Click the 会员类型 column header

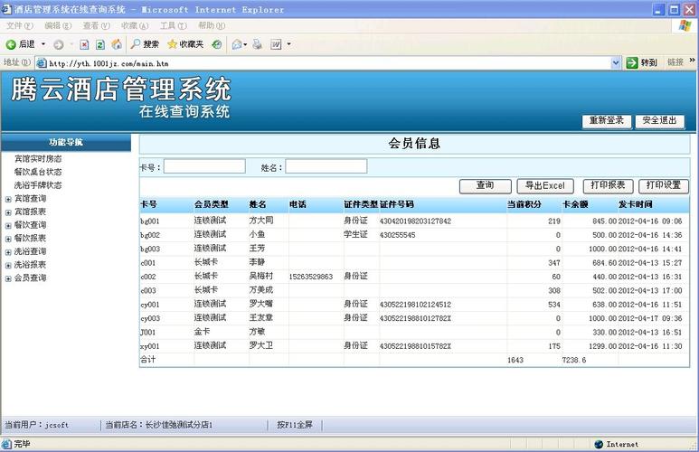click(x=212, y=204)
